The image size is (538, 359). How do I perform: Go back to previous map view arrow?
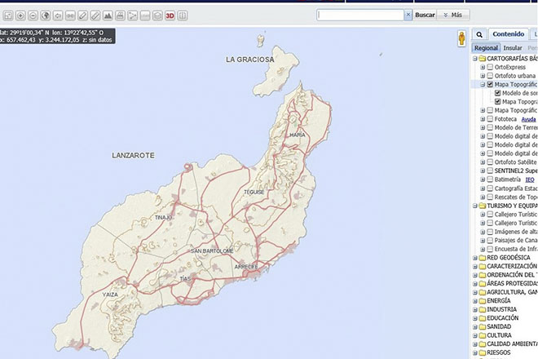tap(59, 16)
